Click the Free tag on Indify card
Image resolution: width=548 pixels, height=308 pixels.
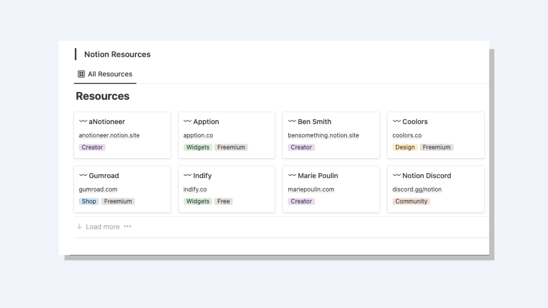[223, 201]
